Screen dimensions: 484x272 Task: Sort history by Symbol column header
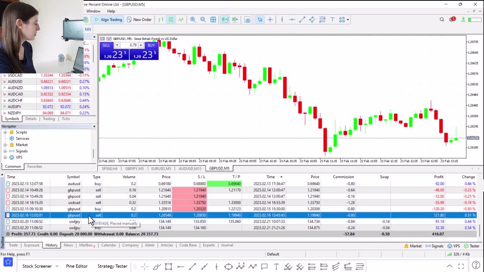[x=73, y=177]
